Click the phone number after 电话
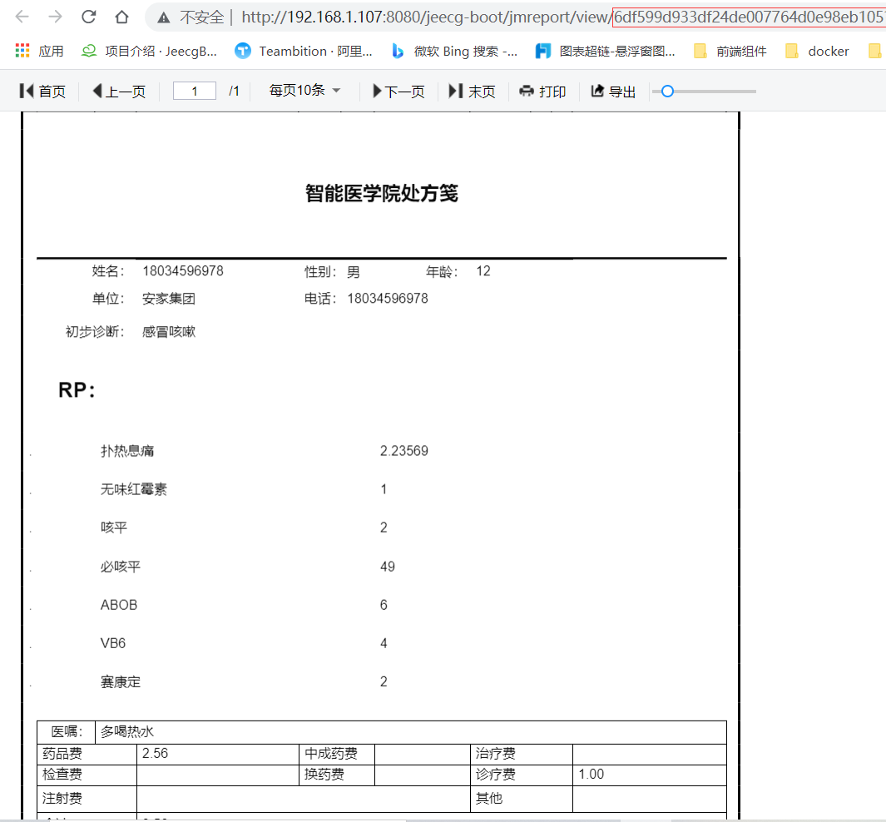 pyautogui.click(x=388, y=299)
